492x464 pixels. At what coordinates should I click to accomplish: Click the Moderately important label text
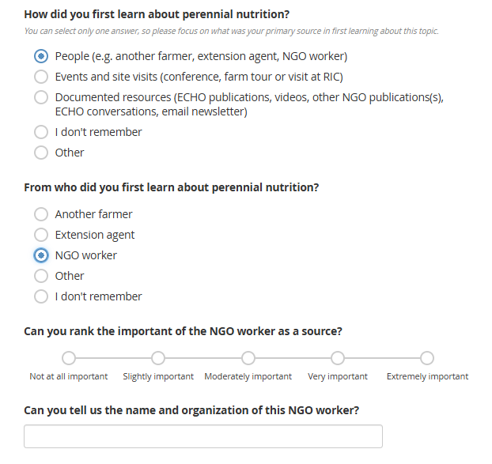point(248,376)
